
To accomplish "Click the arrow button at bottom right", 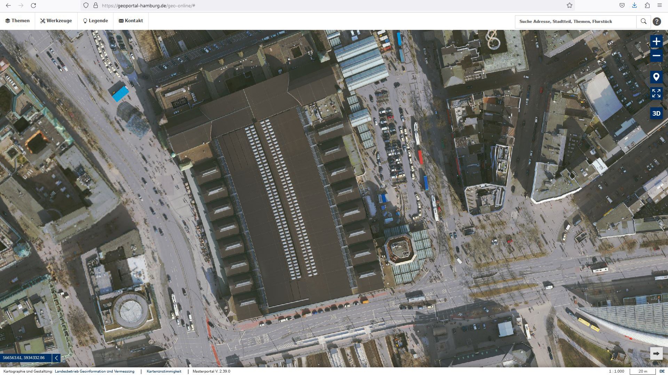I will pos(656,353).
